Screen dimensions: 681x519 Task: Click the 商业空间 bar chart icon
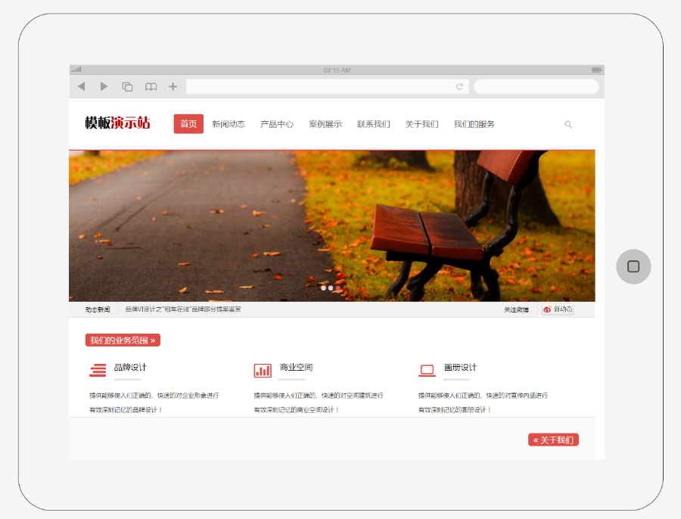(x=263, y=371)
